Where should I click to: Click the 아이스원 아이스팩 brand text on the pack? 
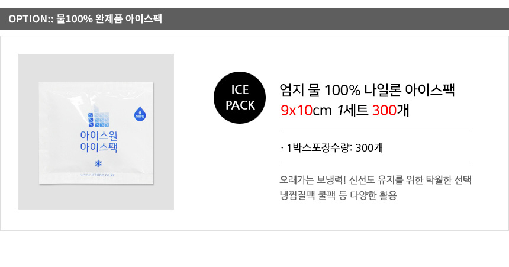(98, 141)
